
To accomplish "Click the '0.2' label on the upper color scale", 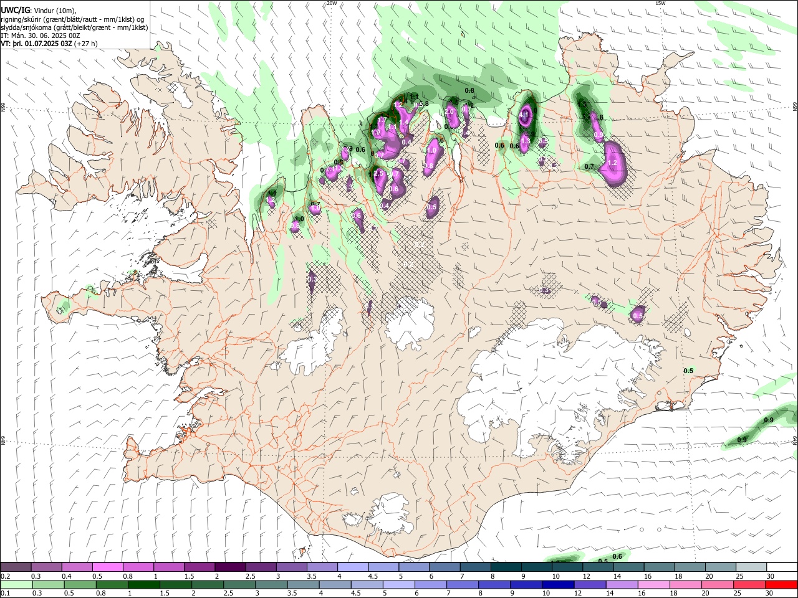I will tap(6, 576).
